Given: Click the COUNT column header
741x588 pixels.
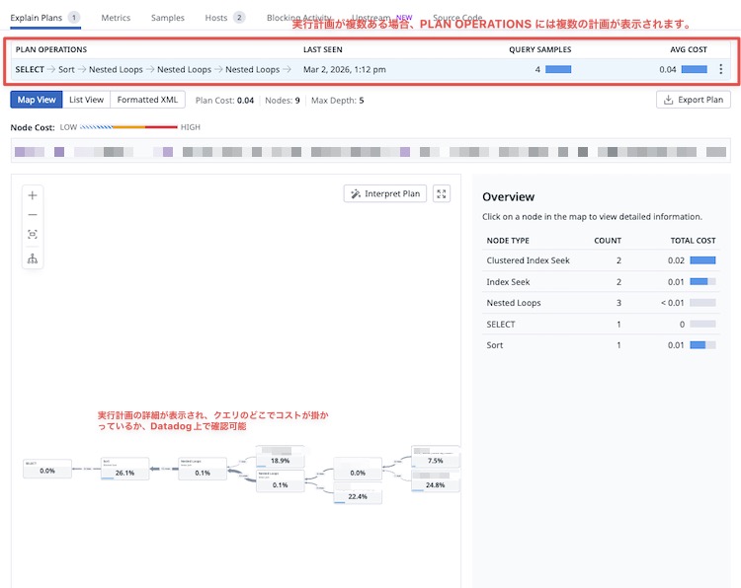Looking at the screenshot, I should pyautogui.click(x=608, y=241).
